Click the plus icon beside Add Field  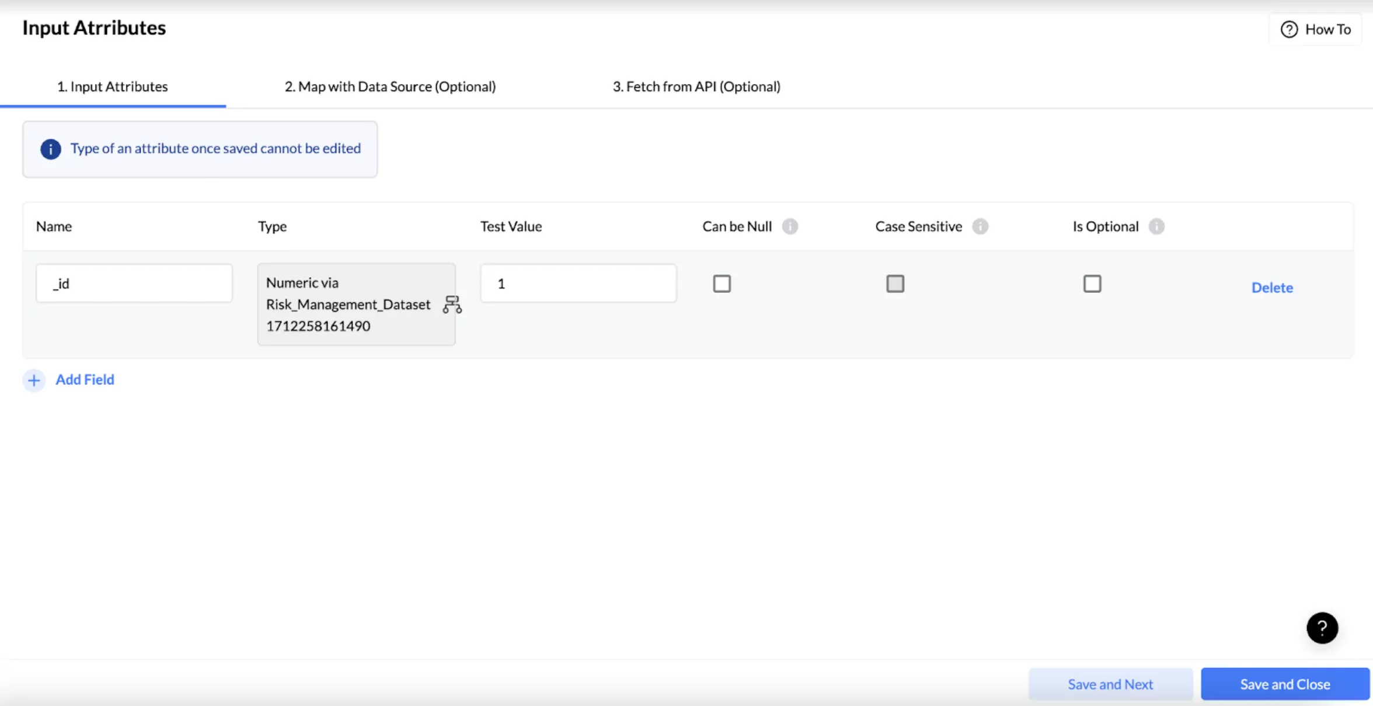[34, 380]
